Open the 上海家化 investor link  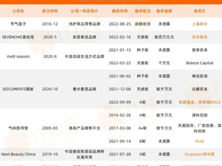[x=200, y=24]
